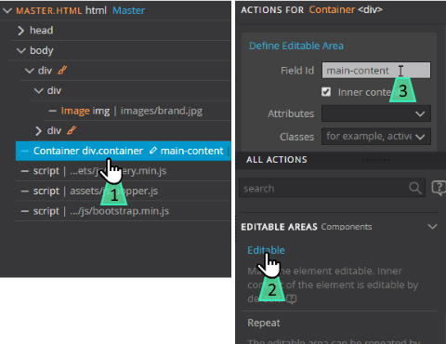Toggle the Inner content checkbox

click(x=326, y=92)
